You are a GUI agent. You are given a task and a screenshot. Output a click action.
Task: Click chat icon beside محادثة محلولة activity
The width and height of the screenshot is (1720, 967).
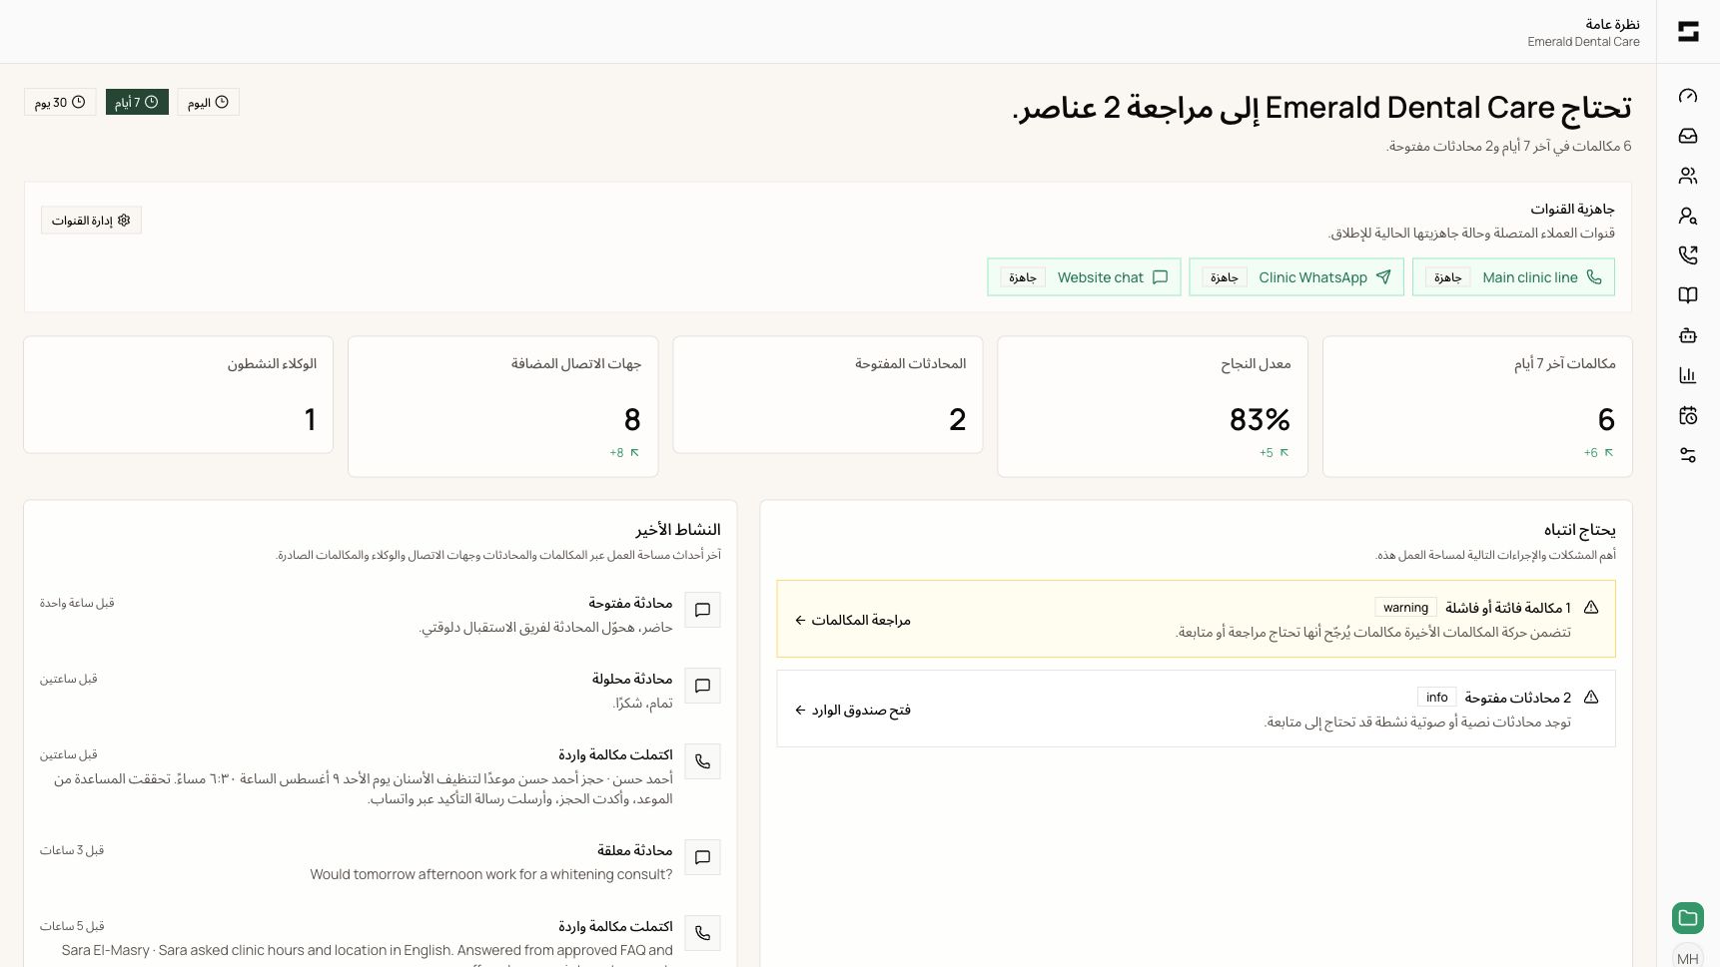[703, 686]
